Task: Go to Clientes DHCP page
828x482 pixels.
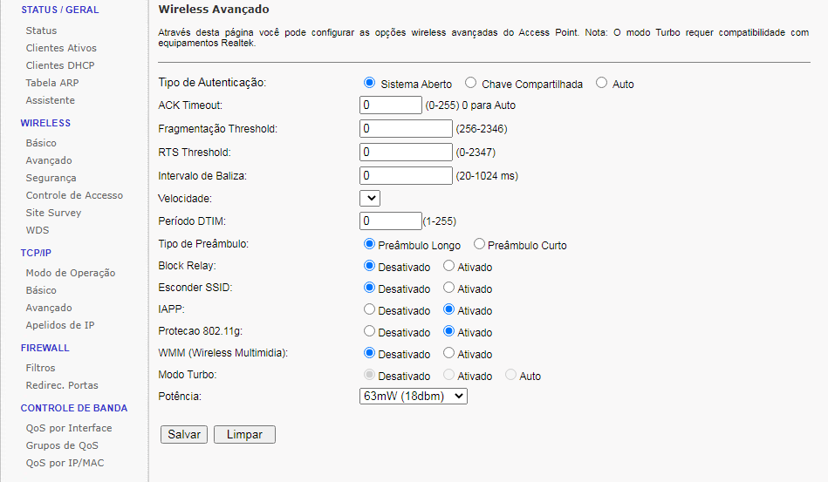Action: coord(60,65)
